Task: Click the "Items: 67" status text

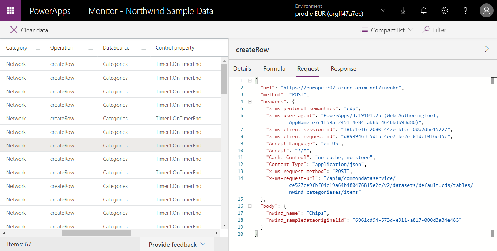Action: [x=19, y=244]
